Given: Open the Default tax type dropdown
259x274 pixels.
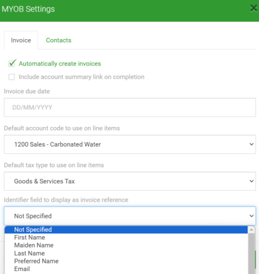Looking at the screenshot, I should coord(130,181).
